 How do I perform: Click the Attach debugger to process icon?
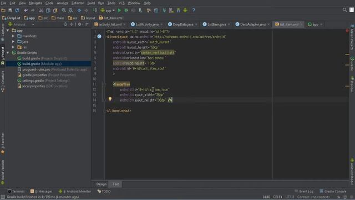[x=140, y=11]
